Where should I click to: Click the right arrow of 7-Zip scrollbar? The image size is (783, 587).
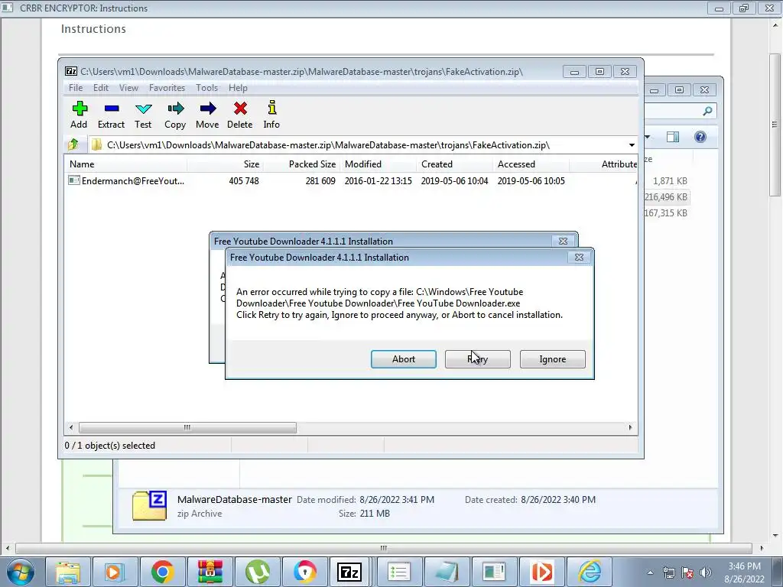pyautogui.click(x=630, y=428)
